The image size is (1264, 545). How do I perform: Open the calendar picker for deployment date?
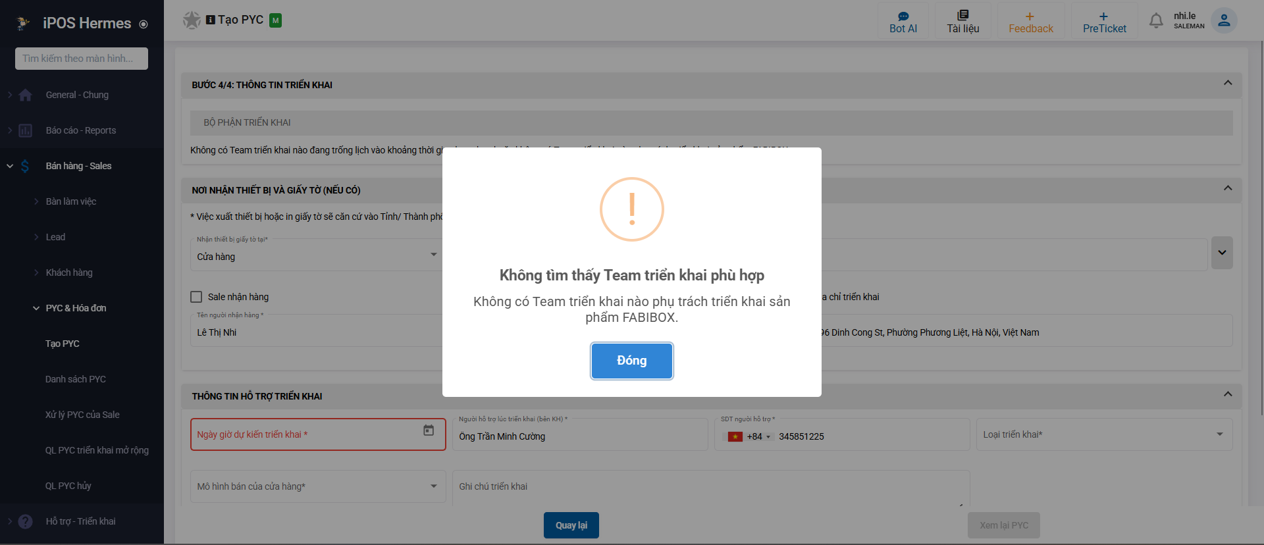429,430
